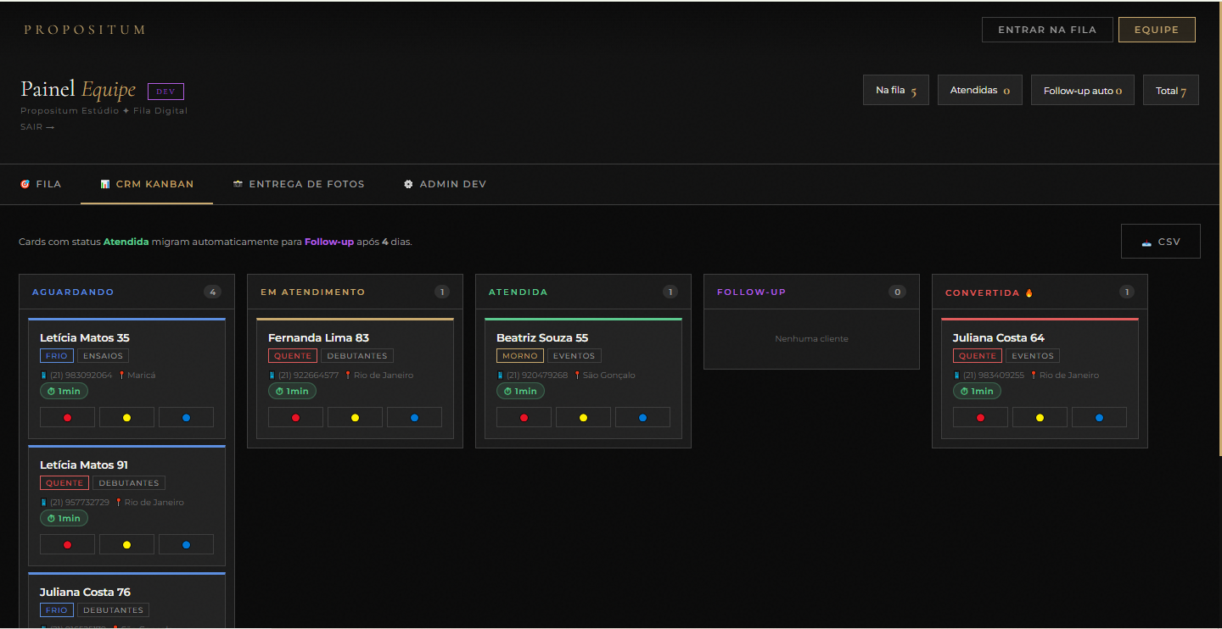Click blue dot button on Letícia Matos 91
Screen dimensions: 1222x629
coord(186,544)
